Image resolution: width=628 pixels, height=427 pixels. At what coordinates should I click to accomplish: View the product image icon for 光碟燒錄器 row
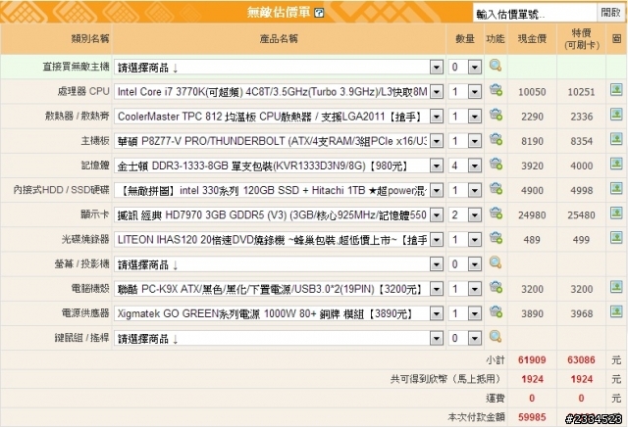[x=616, y=237]
